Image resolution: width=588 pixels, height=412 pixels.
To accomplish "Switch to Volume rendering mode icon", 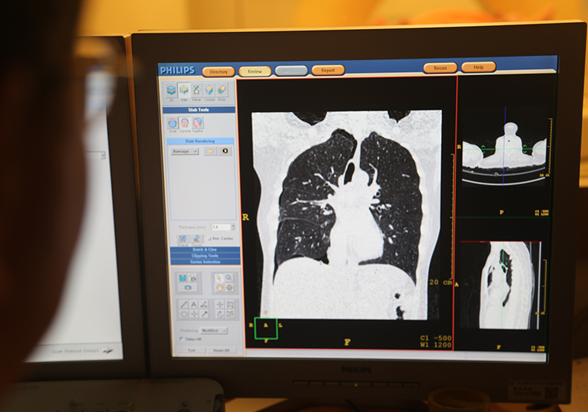I will tap(209, 90).
